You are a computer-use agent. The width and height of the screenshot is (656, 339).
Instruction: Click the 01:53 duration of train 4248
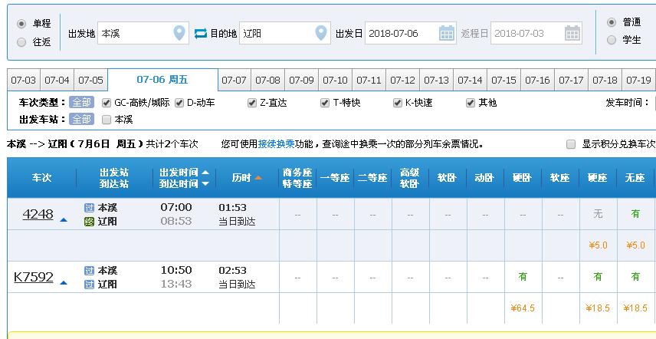tap(232, 208)
